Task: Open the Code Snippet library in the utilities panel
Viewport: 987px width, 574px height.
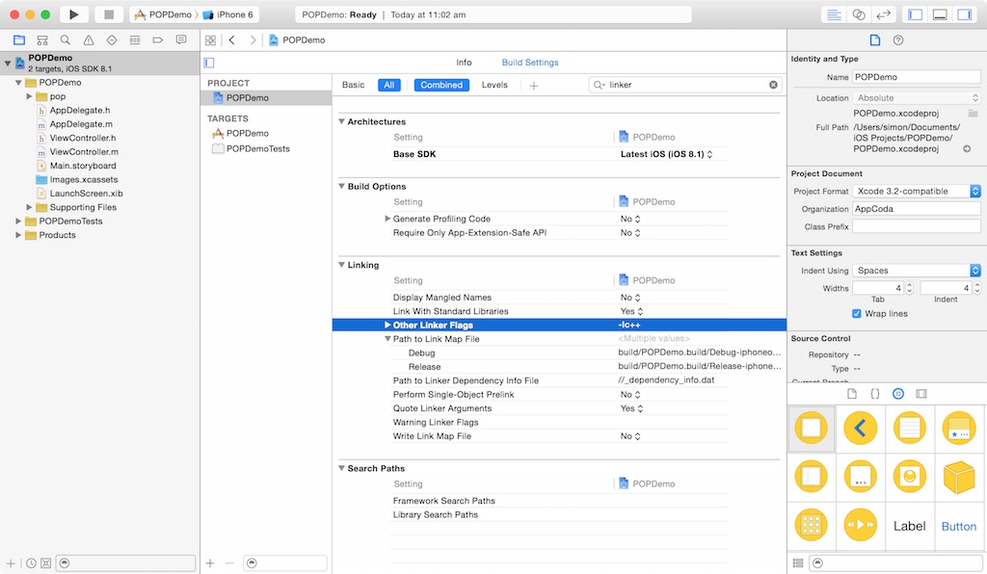Action: (875, 393)
